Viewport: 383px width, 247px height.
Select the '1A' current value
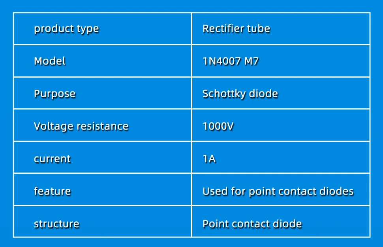click(x=209, y=159)
